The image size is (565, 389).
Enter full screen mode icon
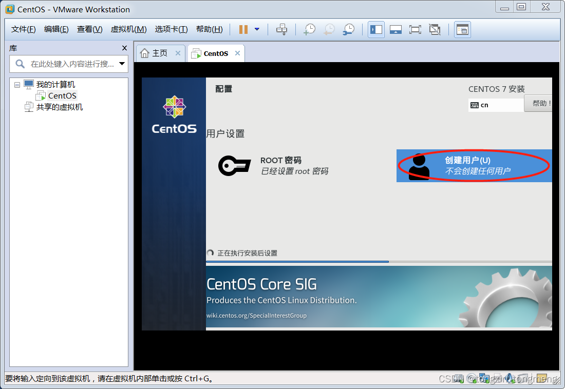(x=415, y=30)
